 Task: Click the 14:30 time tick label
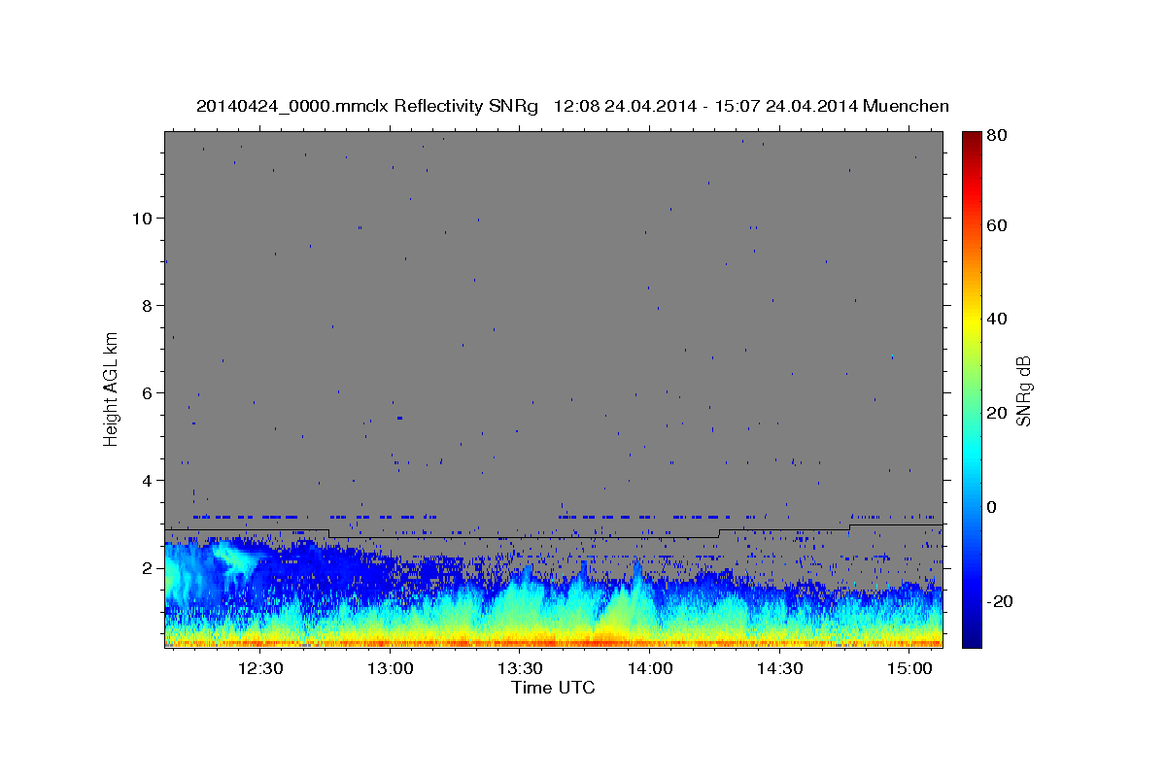pos(779,669)
